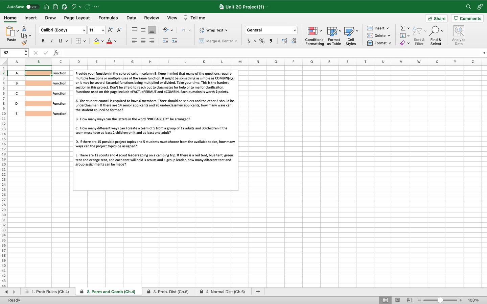The image size is (487, 304).
Task: Open Format as Table menu
Action: 334,36
